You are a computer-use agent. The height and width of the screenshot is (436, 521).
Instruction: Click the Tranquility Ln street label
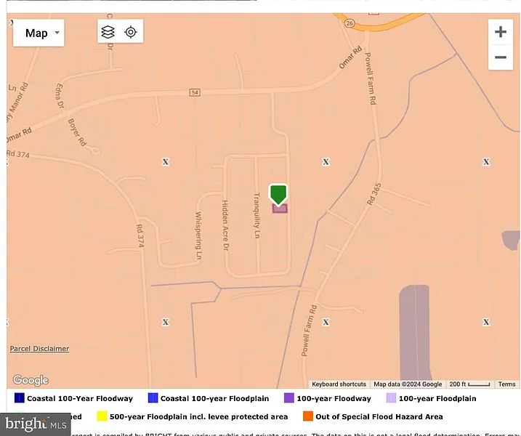(256, 215)
